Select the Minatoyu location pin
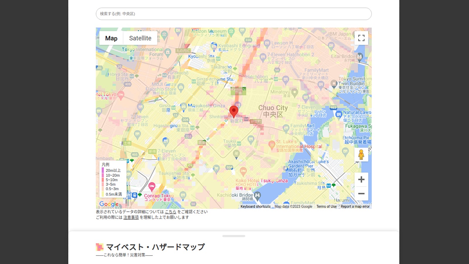The width and height of the screenshot is (469, 264). pos(295,92)
